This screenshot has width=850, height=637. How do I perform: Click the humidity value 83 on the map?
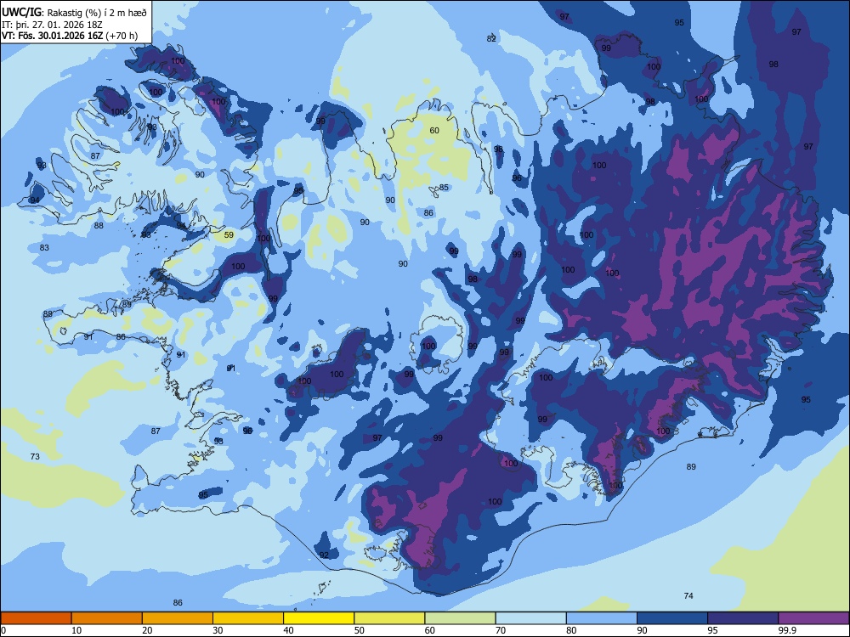44,247
